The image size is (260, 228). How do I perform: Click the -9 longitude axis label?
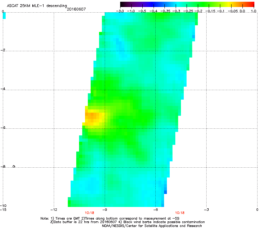(104, 210)
